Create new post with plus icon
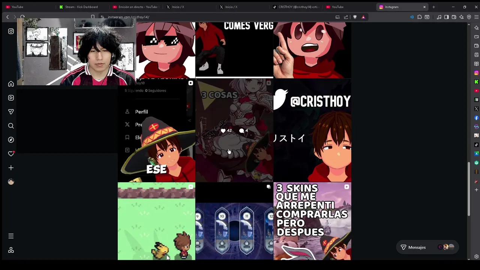 tap(11, 168)
